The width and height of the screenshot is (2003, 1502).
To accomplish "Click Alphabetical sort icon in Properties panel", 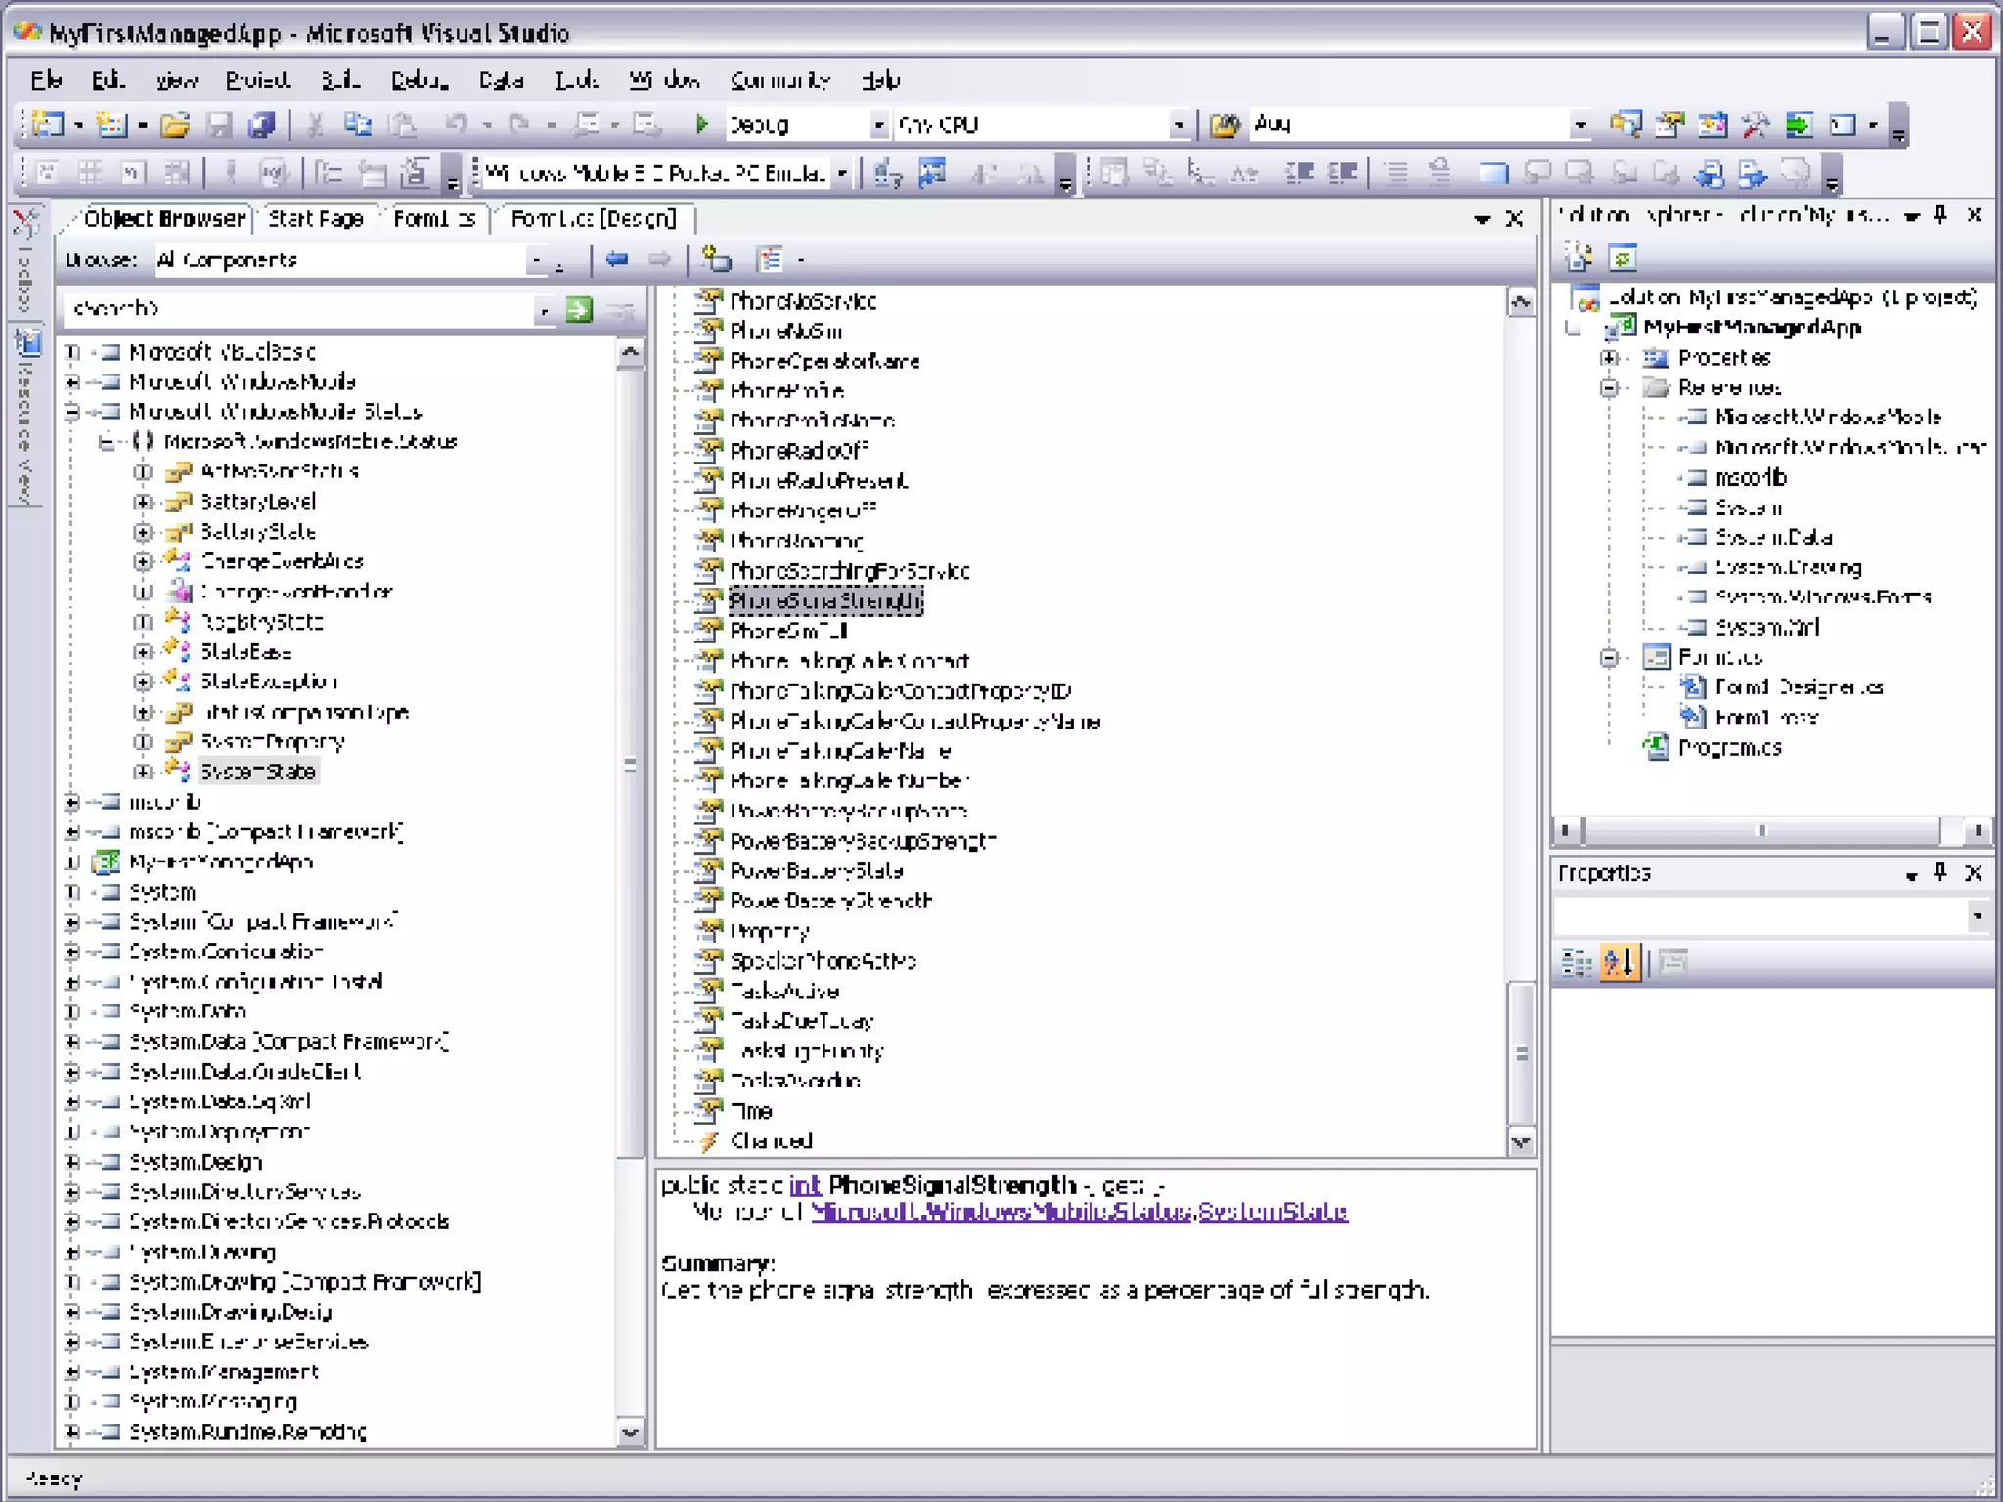I will click(x=1619, y=962).
